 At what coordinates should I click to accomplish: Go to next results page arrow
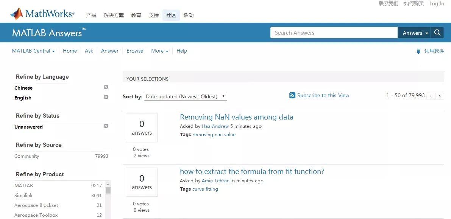440,96
